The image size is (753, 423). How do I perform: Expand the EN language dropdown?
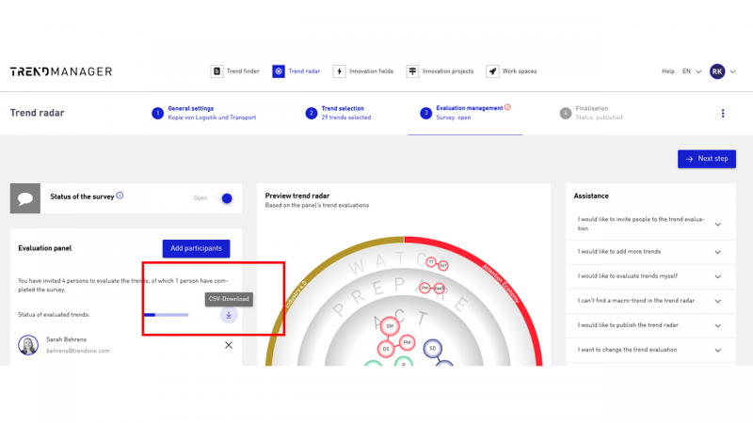coord(692,71)
